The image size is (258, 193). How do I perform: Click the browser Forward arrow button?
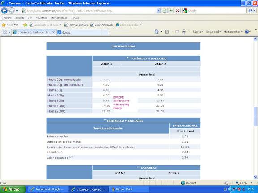click(x=11, y=11)
